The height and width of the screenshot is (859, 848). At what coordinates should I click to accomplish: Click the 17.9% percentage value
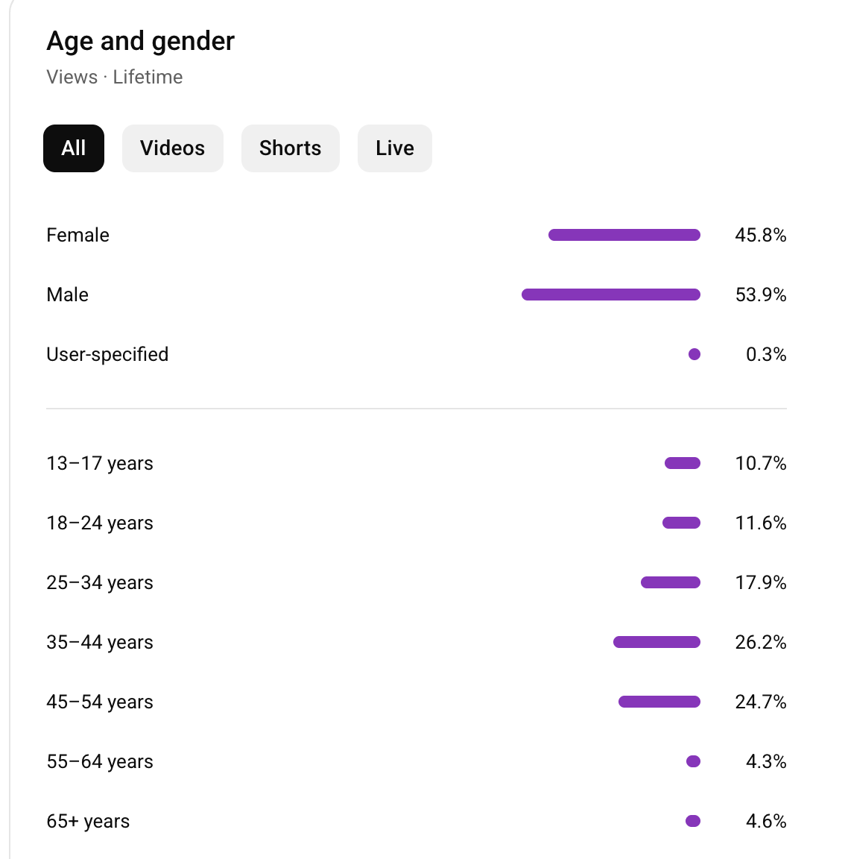pos(760,582)
